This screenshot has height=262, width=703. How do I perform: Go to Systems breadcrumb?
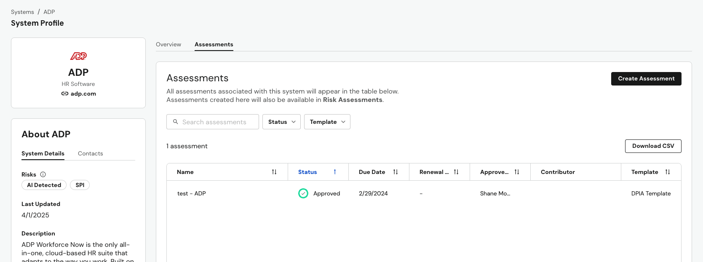(22, 12)
